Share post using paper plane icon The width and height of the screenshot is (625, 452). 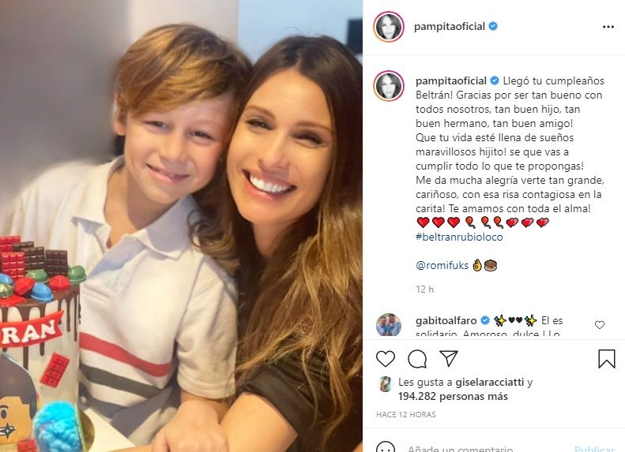click(449, 358)
